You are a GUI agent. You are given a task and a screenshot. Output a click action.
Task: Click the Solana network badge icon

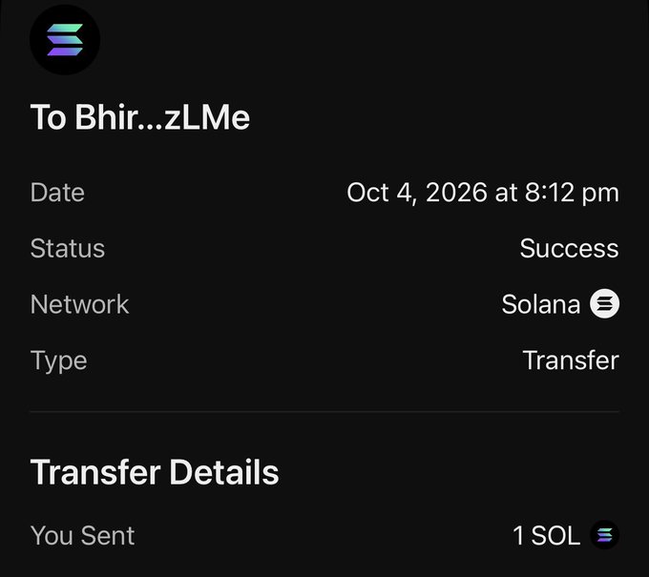pyautogui.click(x=605, y=303)
